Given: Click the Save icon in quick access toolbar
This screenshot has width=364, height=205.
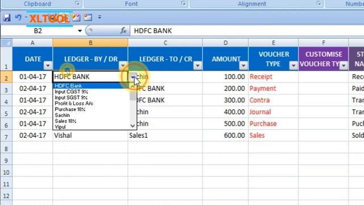Looking at the screenshot, I should 7,18.
